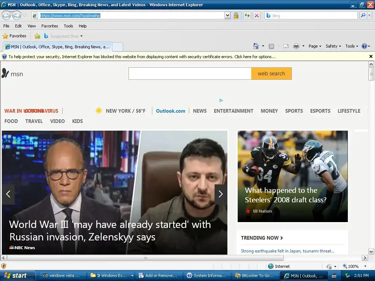Click the horizontal scrollbar right arrow

(x=365, y=258)
